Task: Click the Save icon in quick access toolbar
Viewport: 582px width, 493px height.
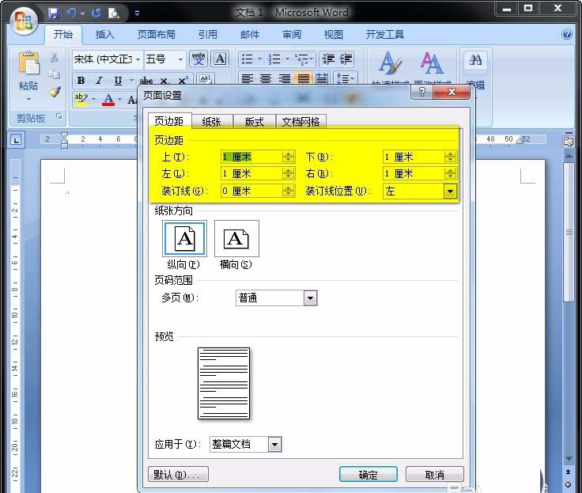Action: 54,13
